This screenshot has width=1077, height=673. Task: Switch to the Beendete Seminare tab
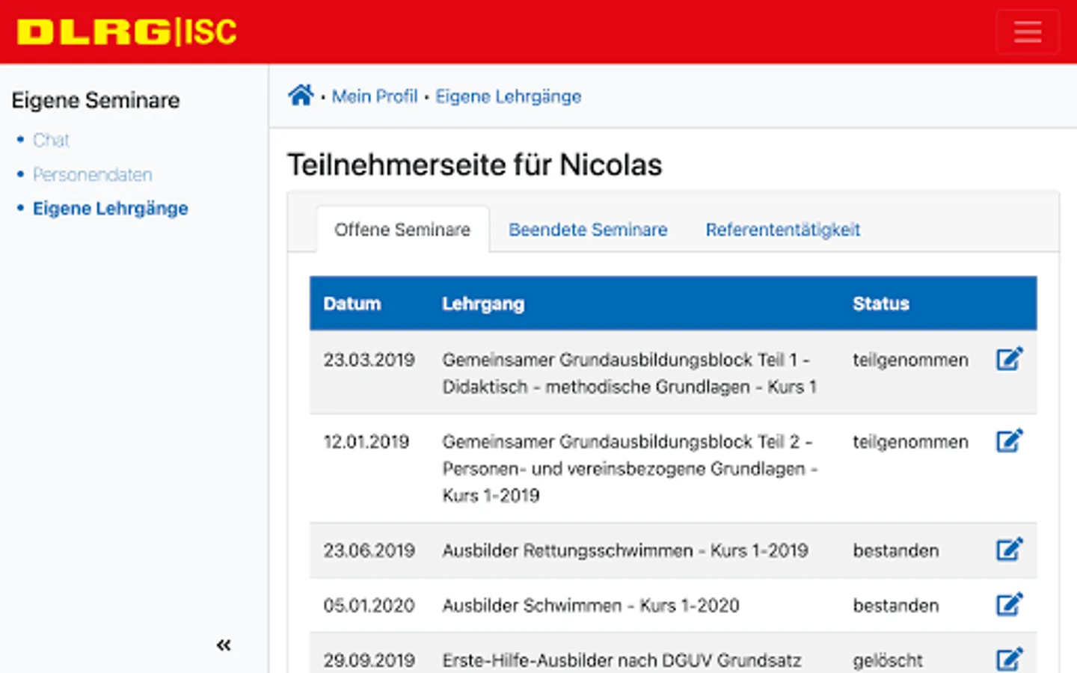(588, 230)
